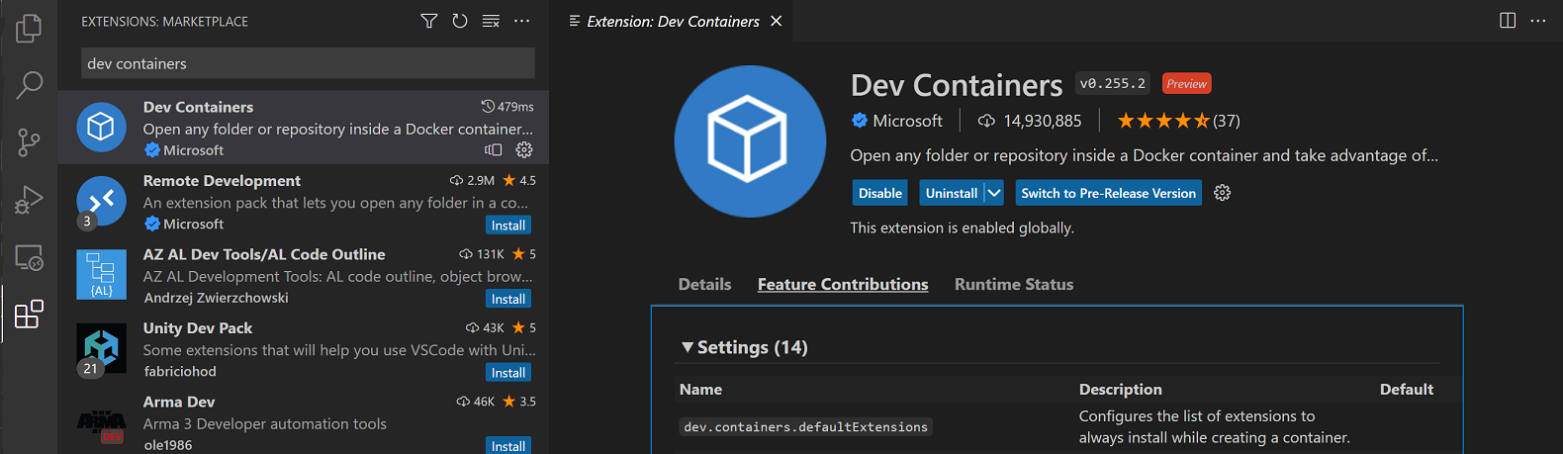This screenshot has width=1563, height=454.
Task: Switch to the Runtime Status tab
Action: point(1013,284)
